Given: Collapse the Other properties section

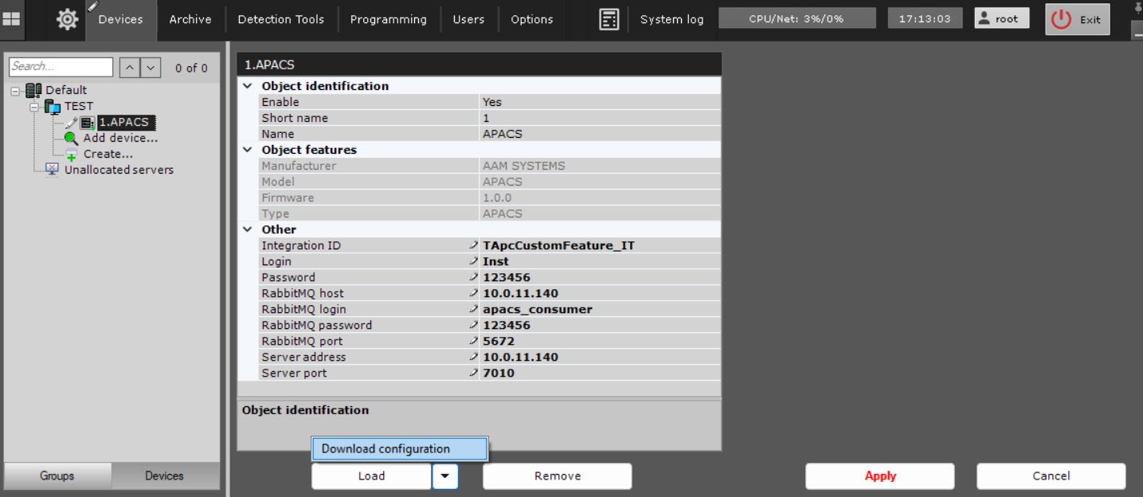Looking at the screenshot, I should (x=248, y=229).
